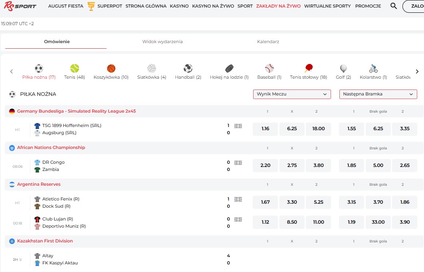The height and width of the screenshot is (272, 424).
Task: Choose the Hokej na lodzie puck icon
Action: 229,68
